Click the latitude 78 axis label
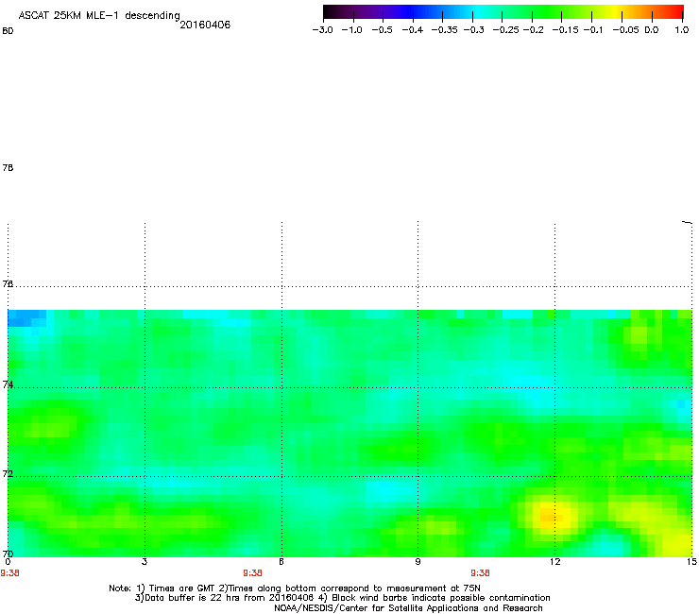699x614 pixels. coord(8,167)
